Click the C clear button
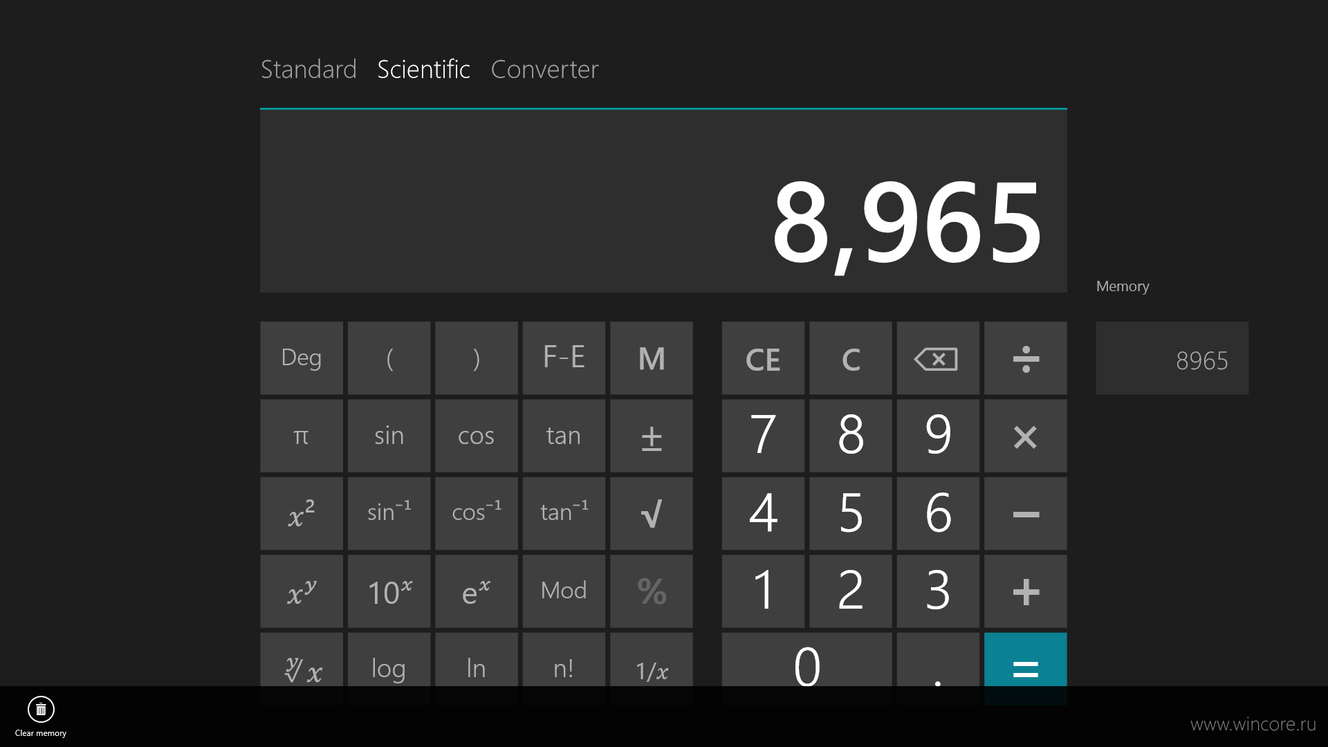1328x747 pixels. (850, 358)
